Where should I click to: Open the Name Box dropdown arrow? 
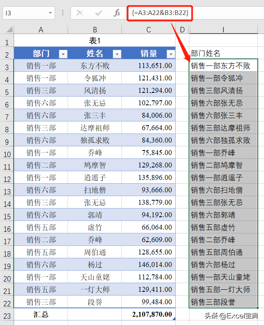pos(50,13)
